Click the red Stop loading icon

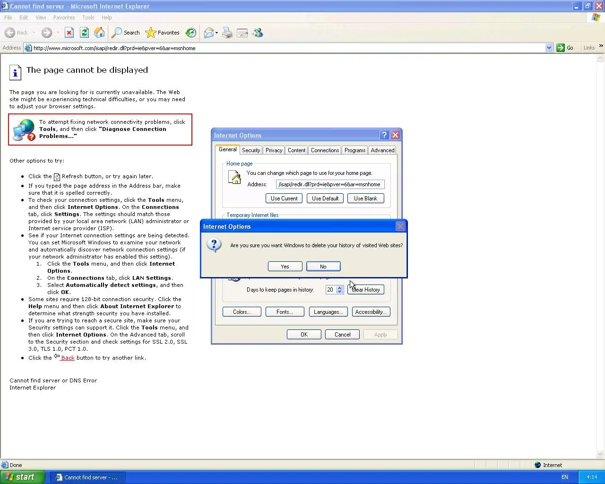click(69, 33)
